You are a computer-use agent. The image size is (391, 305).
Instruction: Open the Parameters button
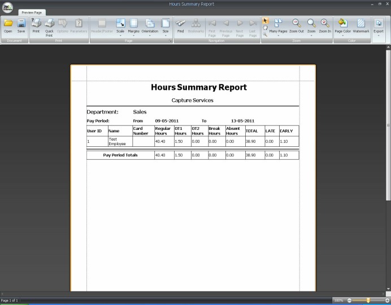tap(79, 26)
